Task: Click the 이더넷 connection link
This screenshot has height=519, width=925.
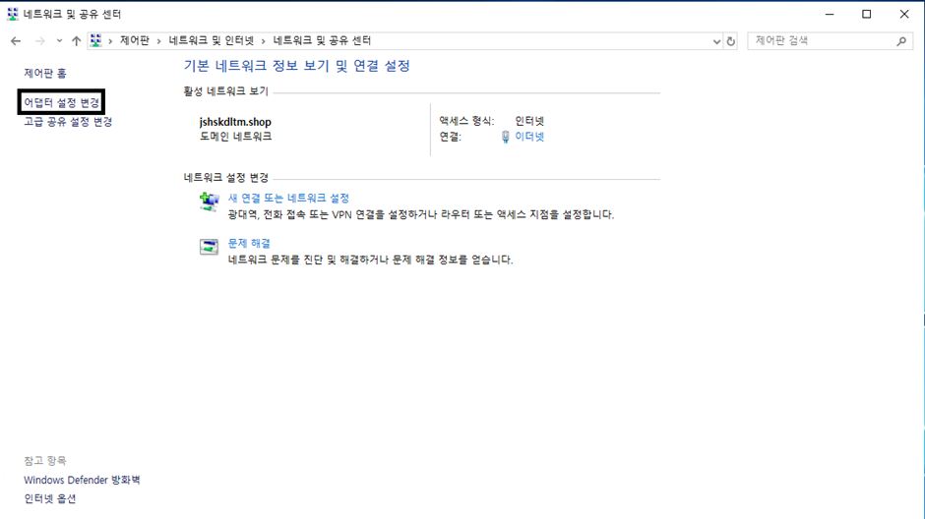Action: pos(529,137)
